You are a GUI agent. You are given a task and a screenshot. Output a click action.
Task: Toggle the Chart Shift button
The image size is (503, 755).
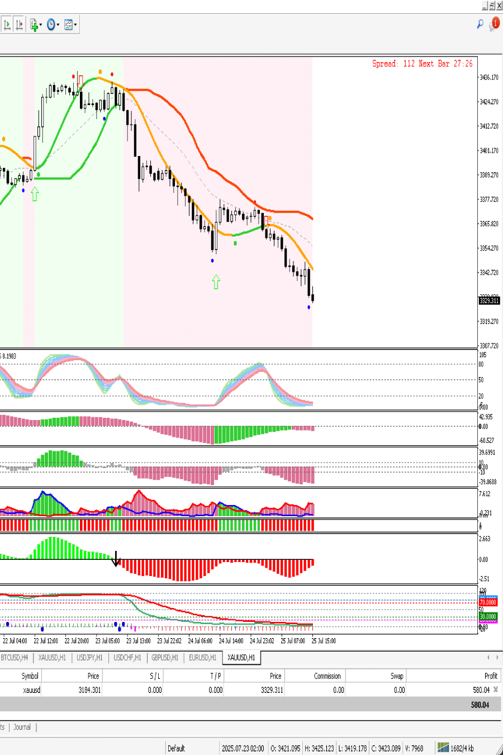[x=20, y=25]
